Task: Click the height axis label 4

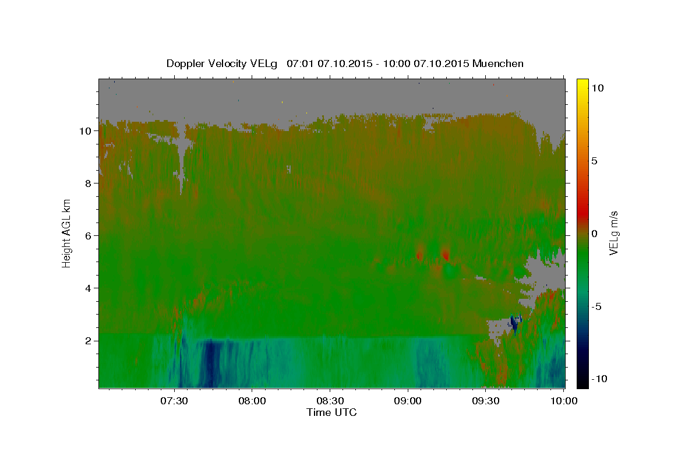Action: (x=89, y=288)
